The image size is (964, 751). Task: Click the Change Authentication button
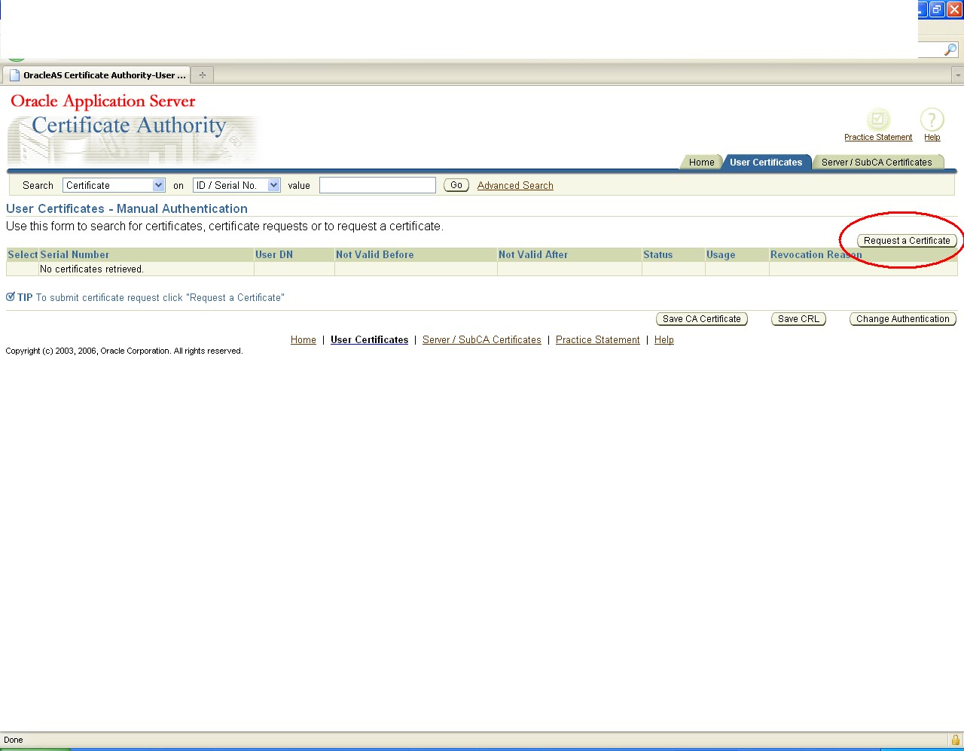click(902, 319)
